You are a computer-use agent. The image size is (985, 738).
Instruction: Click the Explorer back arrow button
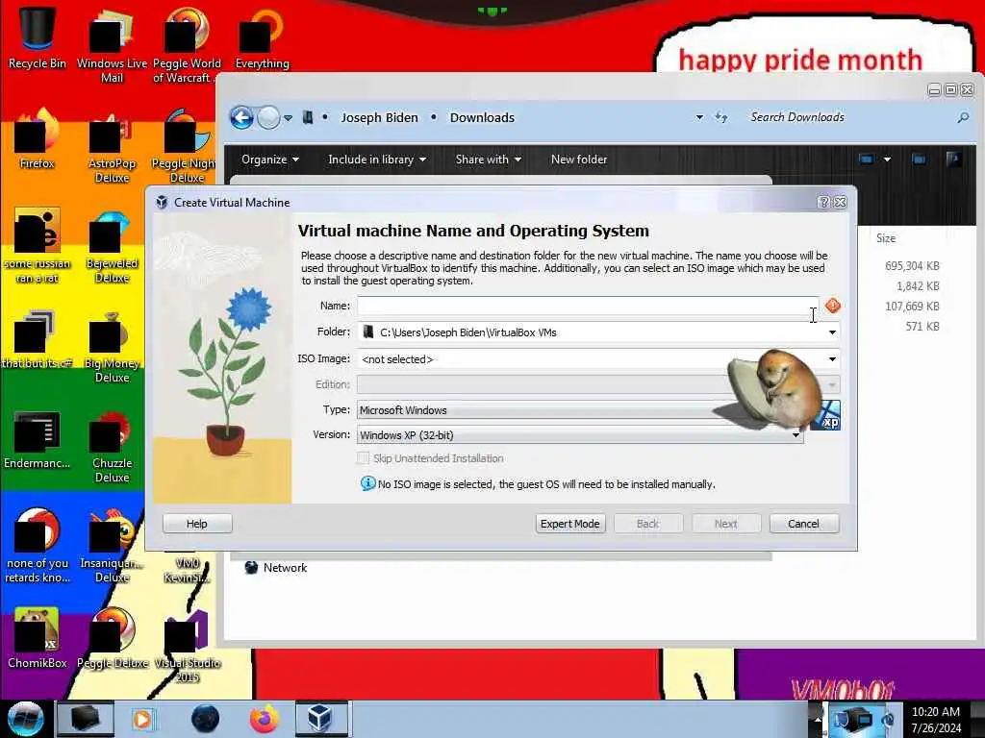pyautogui.click(x=241, y=117)
